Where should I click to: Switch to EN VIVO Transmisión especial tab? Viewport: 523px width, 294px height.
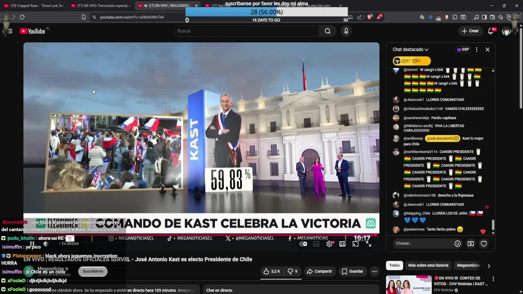[101, 6]
